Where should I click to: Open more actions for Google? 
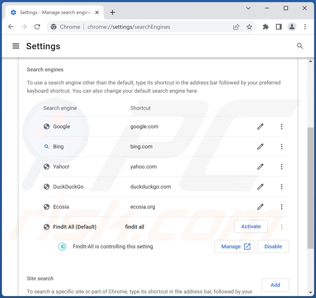(x=282, y=126)
